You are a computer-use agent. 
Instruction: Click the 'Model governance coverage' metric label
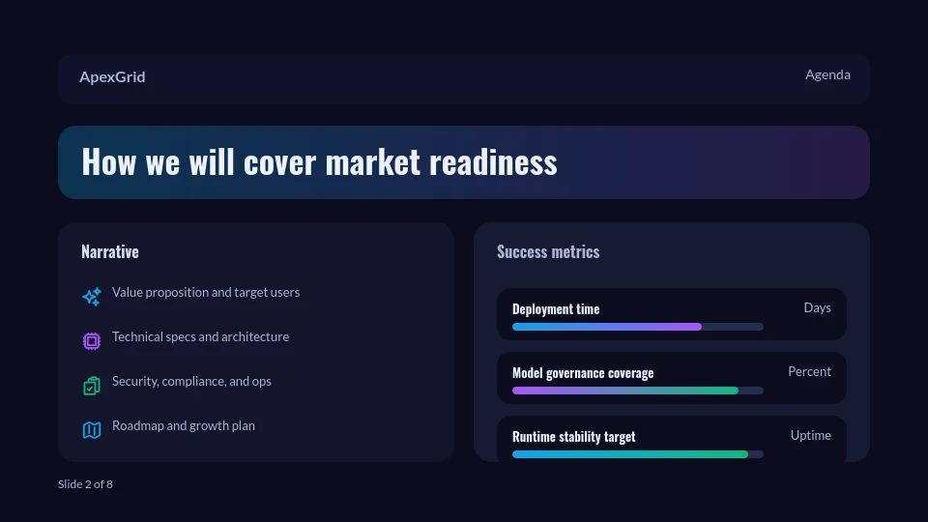click(x=583, y=373)
